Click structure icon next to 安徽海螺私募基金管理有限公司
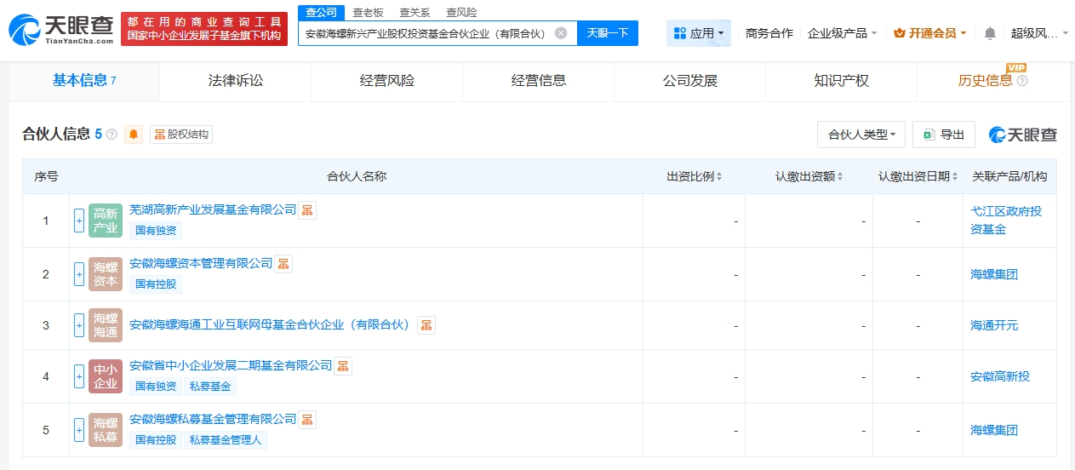 [307, 419]
